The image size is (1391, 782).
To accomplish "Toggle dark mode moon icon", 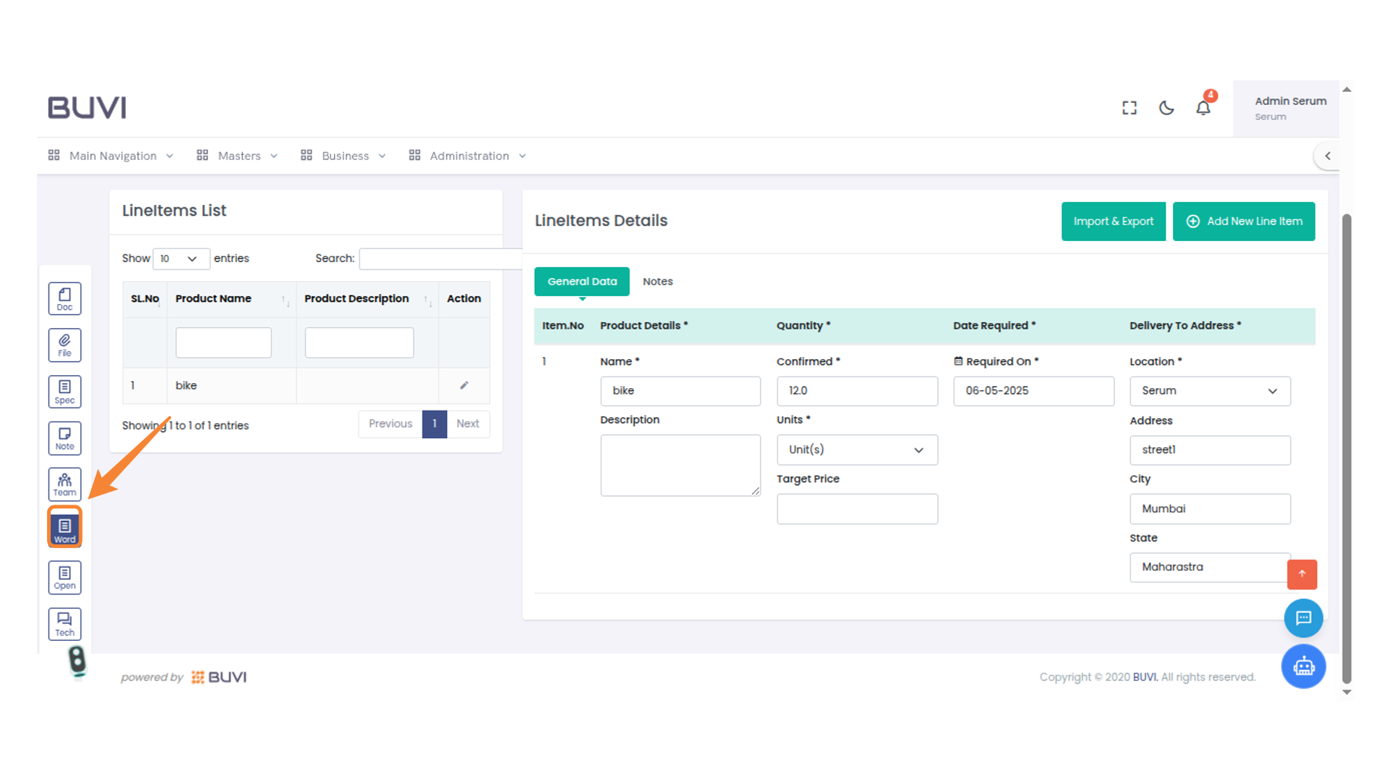I will tap(1166, 108).
